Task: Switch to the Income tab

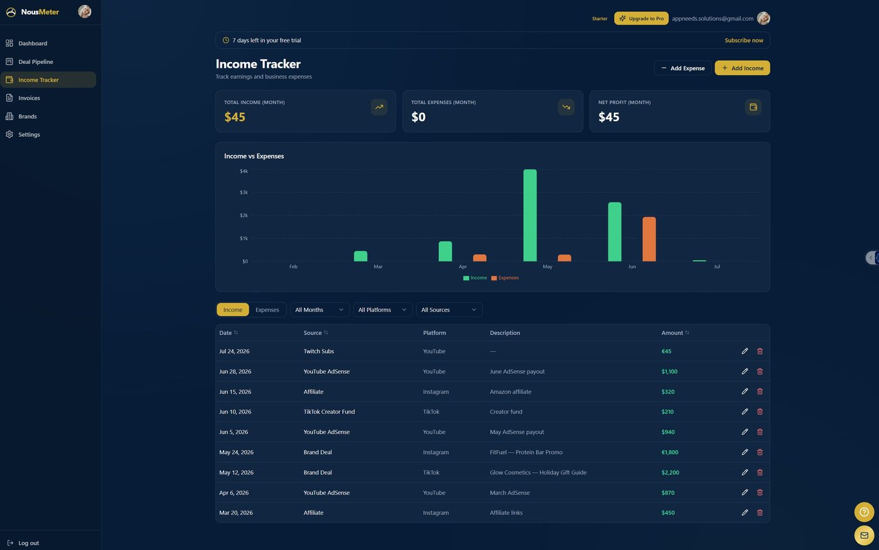Action: click(233, 310)
